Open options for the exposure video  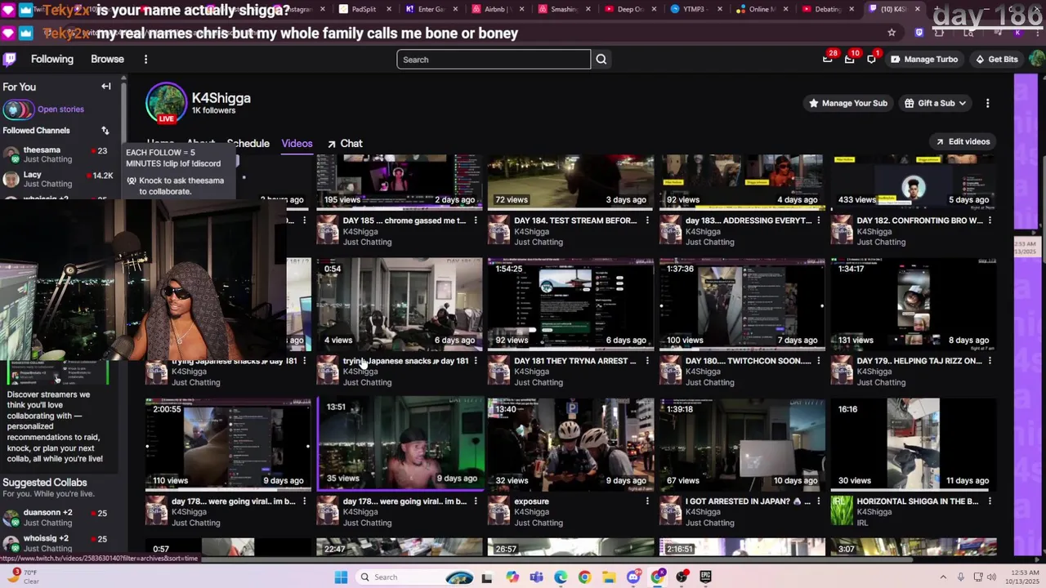[x=647, y=501]
